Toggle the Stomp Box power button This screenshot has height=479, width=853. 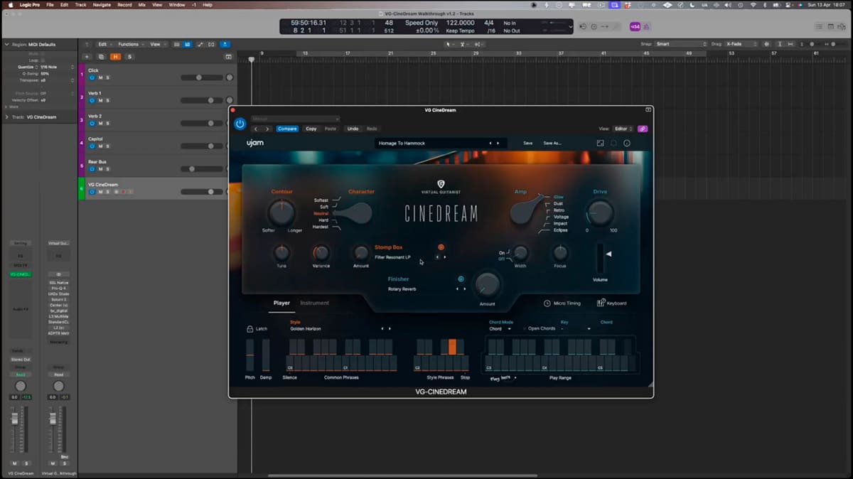tap(441, 247)
